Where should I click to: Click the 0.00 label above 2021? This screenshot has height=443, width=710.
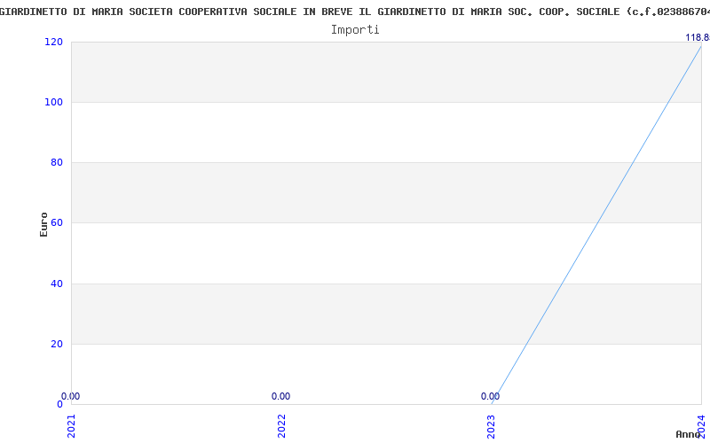[71, 396]
